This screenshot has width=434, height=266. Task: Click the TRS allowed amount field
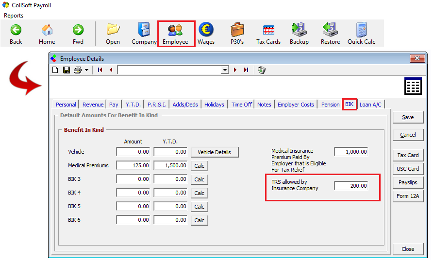click(351, 186)
